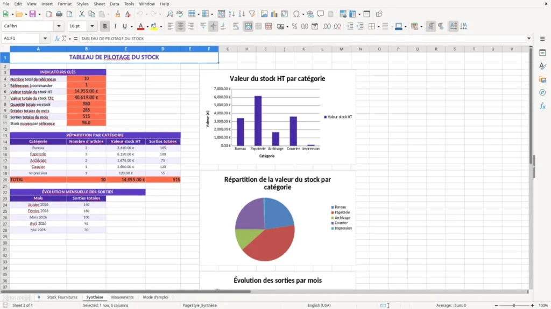Format as Percent using the % icon
The image size is (551, 309).
click(x=294, y=26)
